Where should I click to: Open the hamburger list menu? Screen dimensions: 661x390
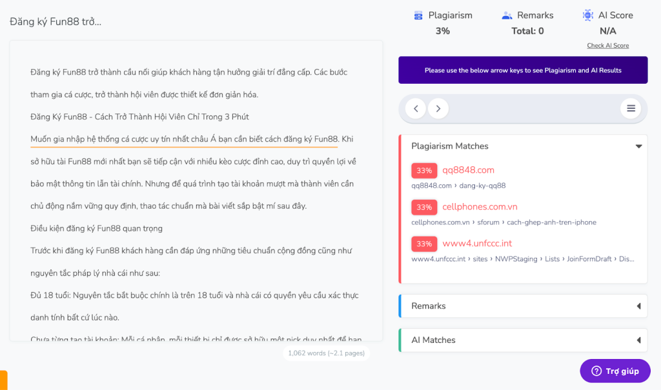click(x=631, y=109)
